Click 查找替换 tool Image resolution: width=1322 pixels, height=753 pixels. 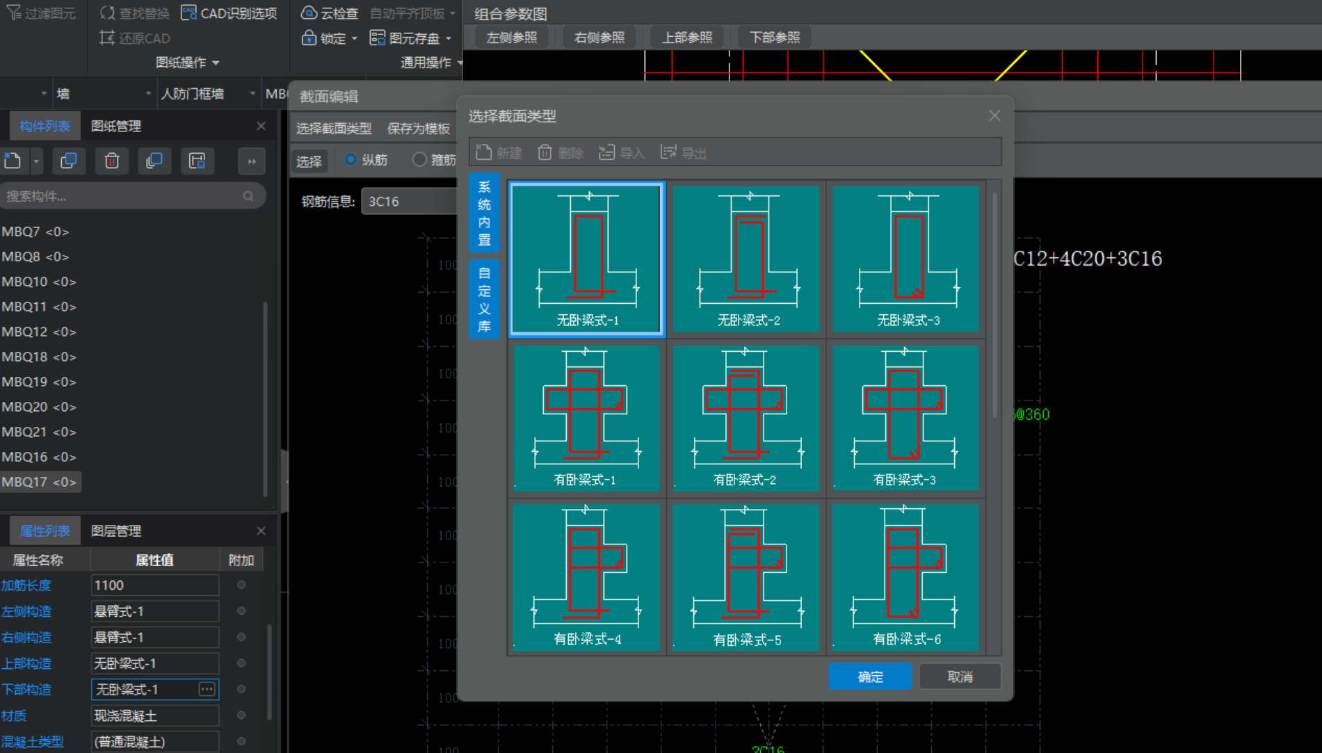[134, 13]
